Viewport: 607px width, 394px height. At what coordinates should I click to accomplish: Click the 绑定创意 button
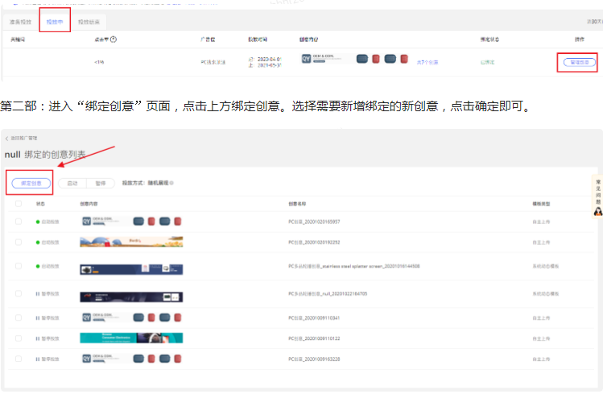point(32,183)
